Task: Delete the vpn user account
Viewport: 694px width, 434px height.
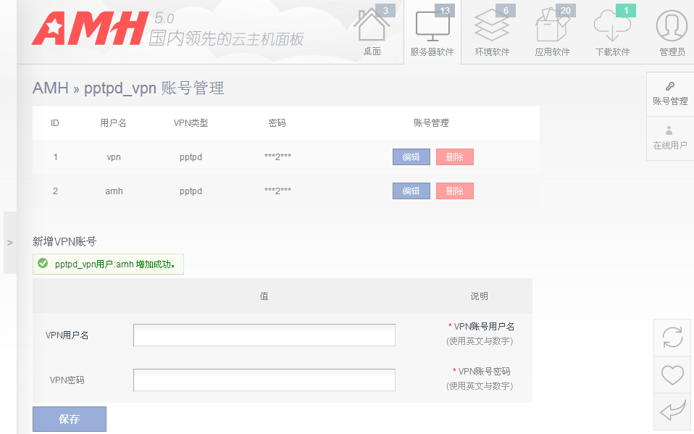Action: coord(454,157)
